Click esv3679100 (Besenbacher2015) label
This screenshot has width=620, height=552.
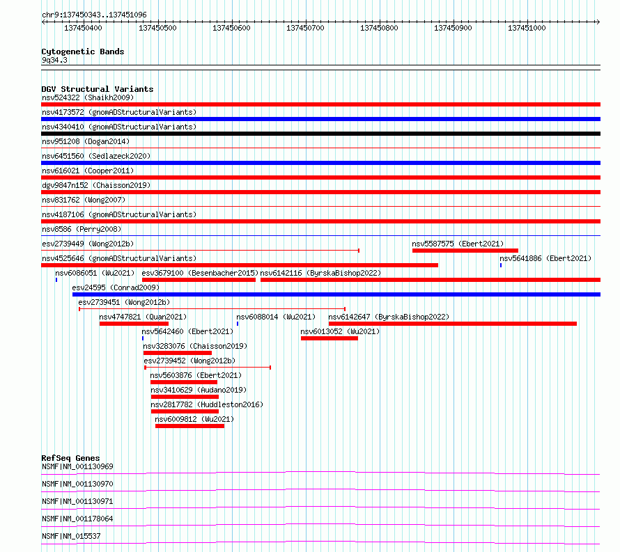tap(200, 273)
